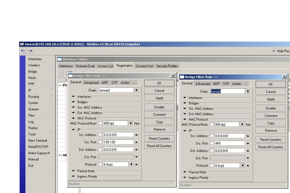Open the Security Profiles tab

pyautogui.click(x=167, y=66)
